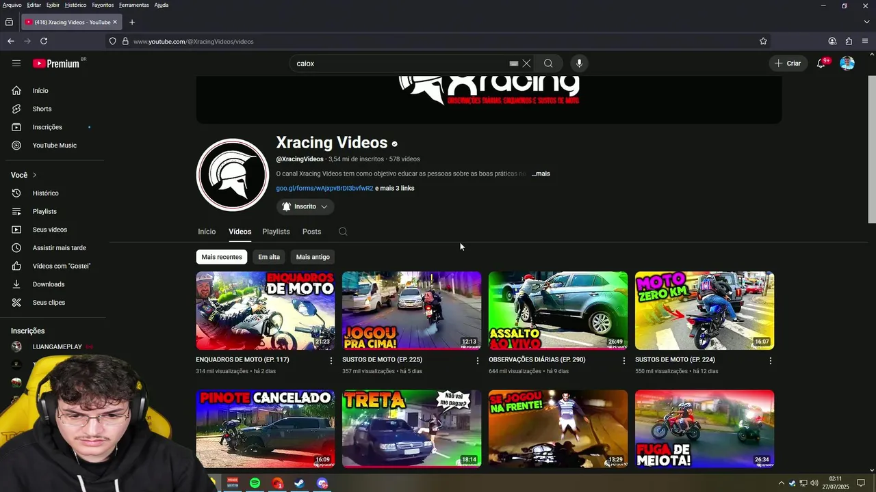Viewport: 876px width, 492px height.
Task: Start voice search with microphone
Action: click(579, 64)
